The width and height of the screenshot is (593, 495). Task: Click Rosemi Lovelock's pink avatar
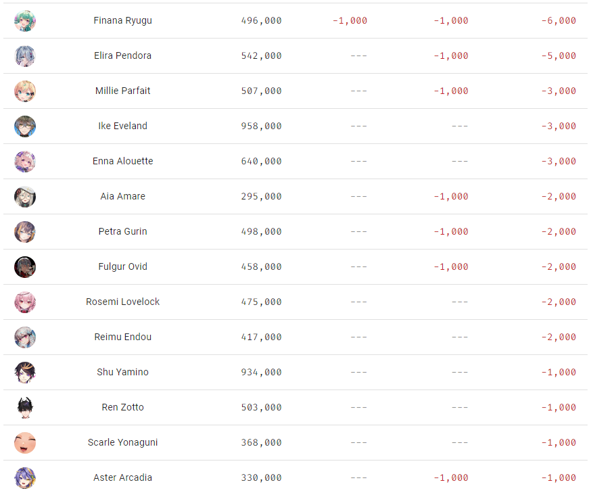tap(25, 302)
